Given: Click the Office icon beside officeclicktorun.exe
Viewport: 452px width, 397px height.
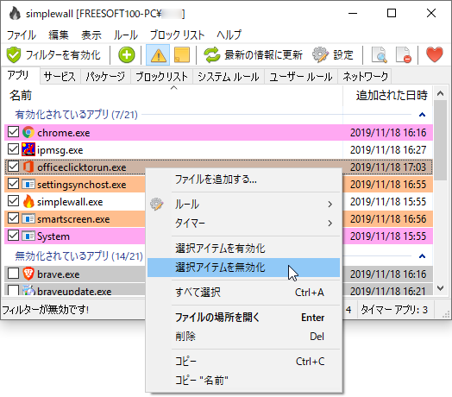Looking at the screenshot, I should [28, 167].
